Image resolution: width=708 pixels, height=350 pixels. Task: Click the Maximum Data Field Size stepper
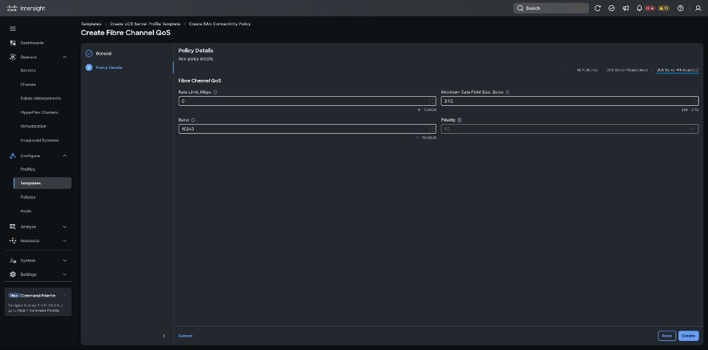(695, 101)
